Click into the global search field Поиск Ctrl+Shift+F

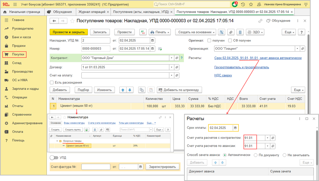[192, 4]
